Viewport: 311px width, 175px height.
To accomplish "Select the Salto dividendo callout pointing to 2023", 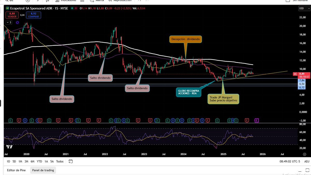I will point(137,88).
